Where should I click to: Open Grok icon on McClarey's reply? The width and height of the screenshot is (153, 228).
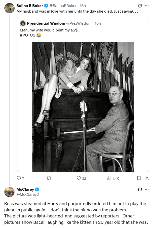pyautogui.click(x=140, y=189)
